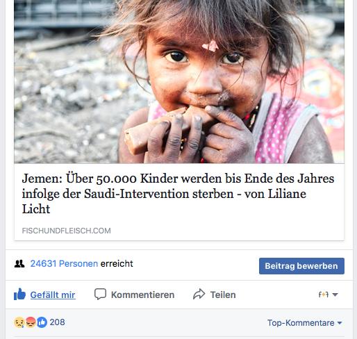This screenshot has height=339, width=357.
Task: Open the 24631 Personen reach link
Action: click(x=64, y=264)
